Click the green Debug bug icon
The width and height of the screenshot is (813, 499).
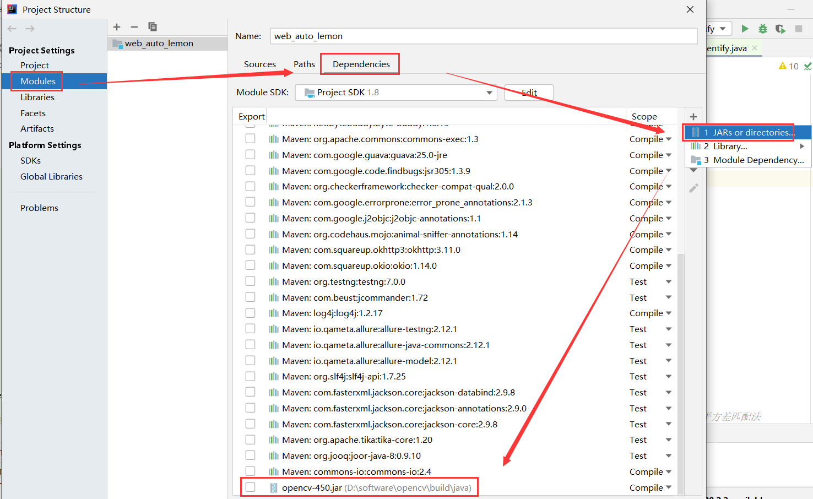point(763,29)
